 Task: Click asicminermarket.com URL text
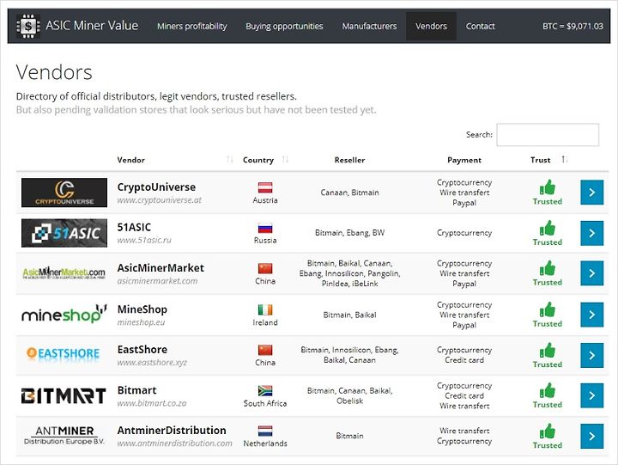coord(157,281)
